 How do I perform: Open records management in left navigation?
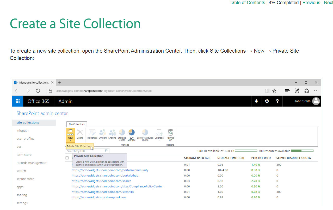(32, 163)
